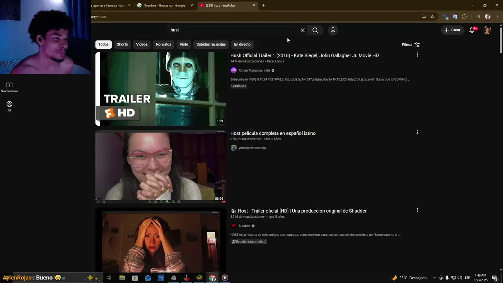Open Chrome from the taskbar
Screen dimensions: 503x283
tap(212, 278)
